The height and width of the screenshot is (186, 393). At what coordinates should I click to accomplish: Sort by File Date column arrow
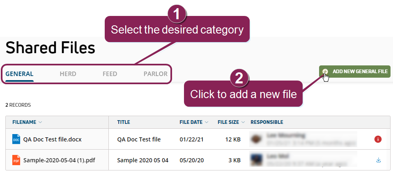tap(207, 122)
